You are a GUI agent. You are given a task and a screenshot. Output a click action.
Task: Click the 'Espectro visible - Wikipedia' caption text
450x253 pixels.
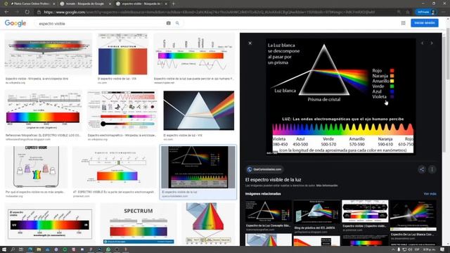37,79
